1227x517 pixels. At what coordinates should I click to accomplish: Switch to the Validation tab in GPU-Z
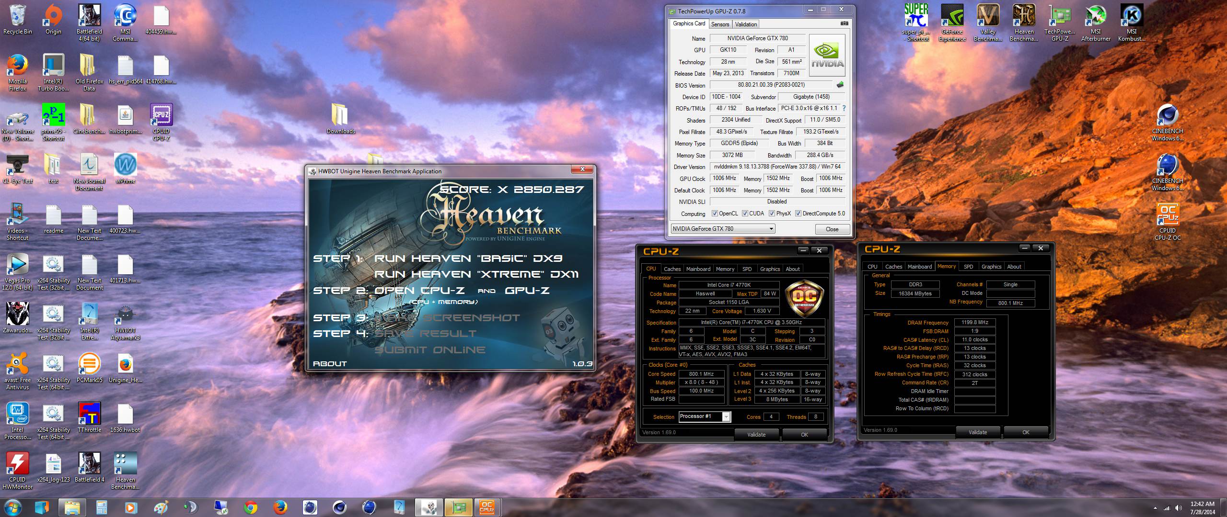tap(746, 24)
